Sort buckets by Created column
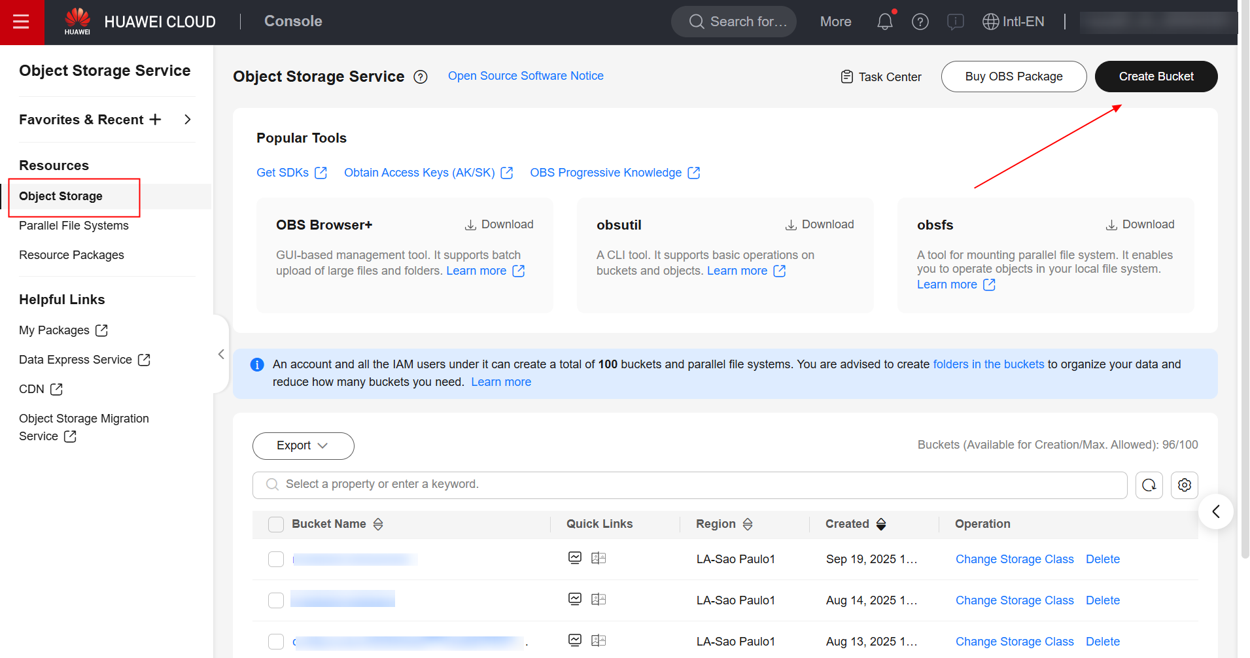The image size is (1250, 658). pyautogui.click(x=881, y=524)
